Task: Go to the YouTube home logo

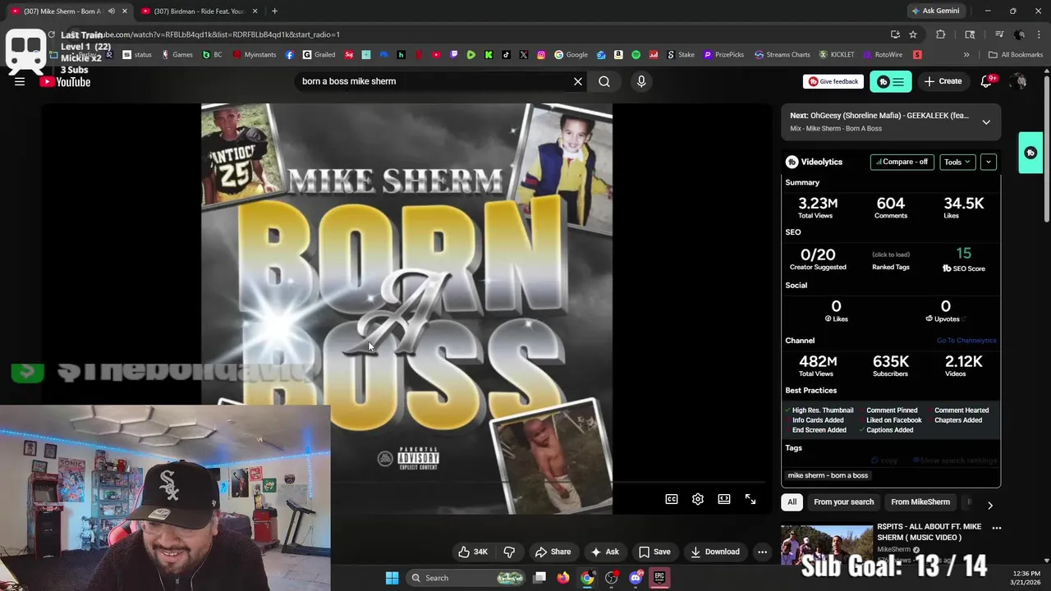Action: [65, 81]
